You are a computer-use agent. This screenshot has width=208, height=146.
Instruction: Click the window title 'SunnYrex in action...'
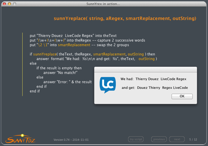[x=103, y=4]
